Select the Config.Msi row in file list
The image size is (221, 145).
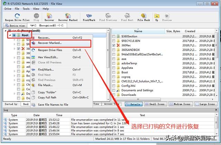pos(163,86)
